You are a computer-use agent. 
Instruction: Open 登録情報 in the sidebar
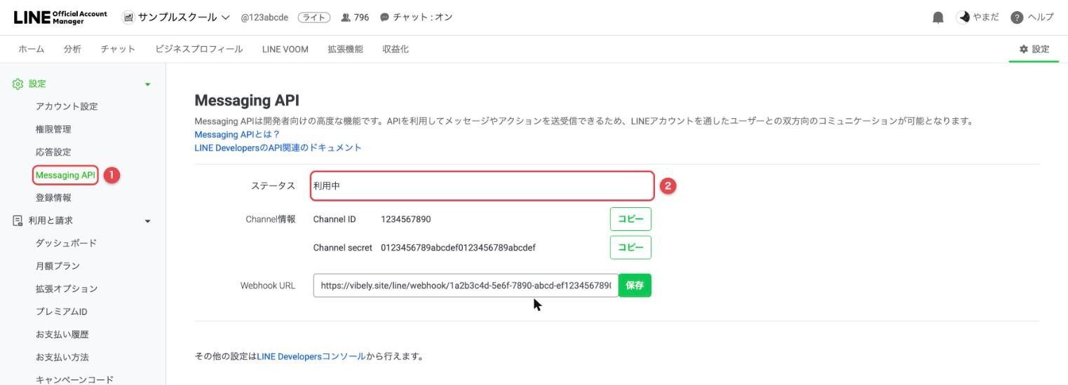point(53,198)
